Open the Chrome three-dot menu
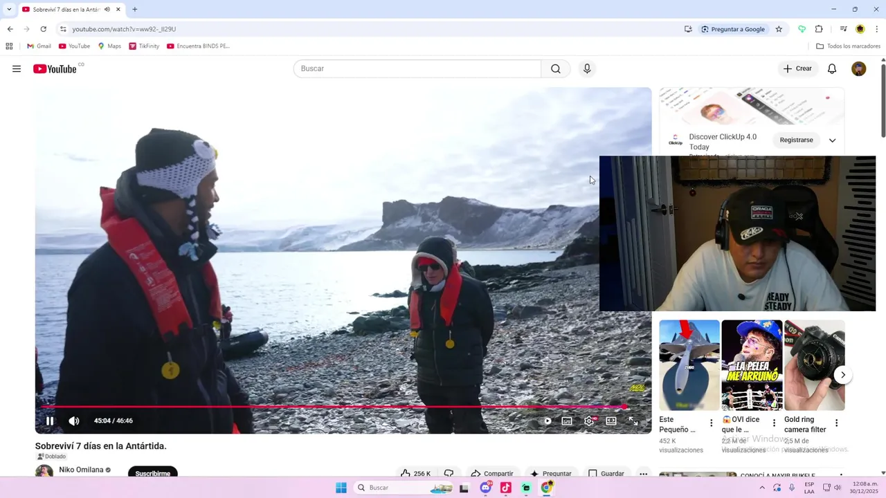The image size is (886, 498). tap(877, 29)
